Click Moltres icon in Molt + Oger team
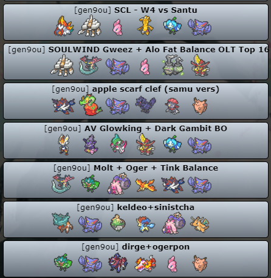Image resolution: width=271 pixels, height=278 pixels. (145, 185)
